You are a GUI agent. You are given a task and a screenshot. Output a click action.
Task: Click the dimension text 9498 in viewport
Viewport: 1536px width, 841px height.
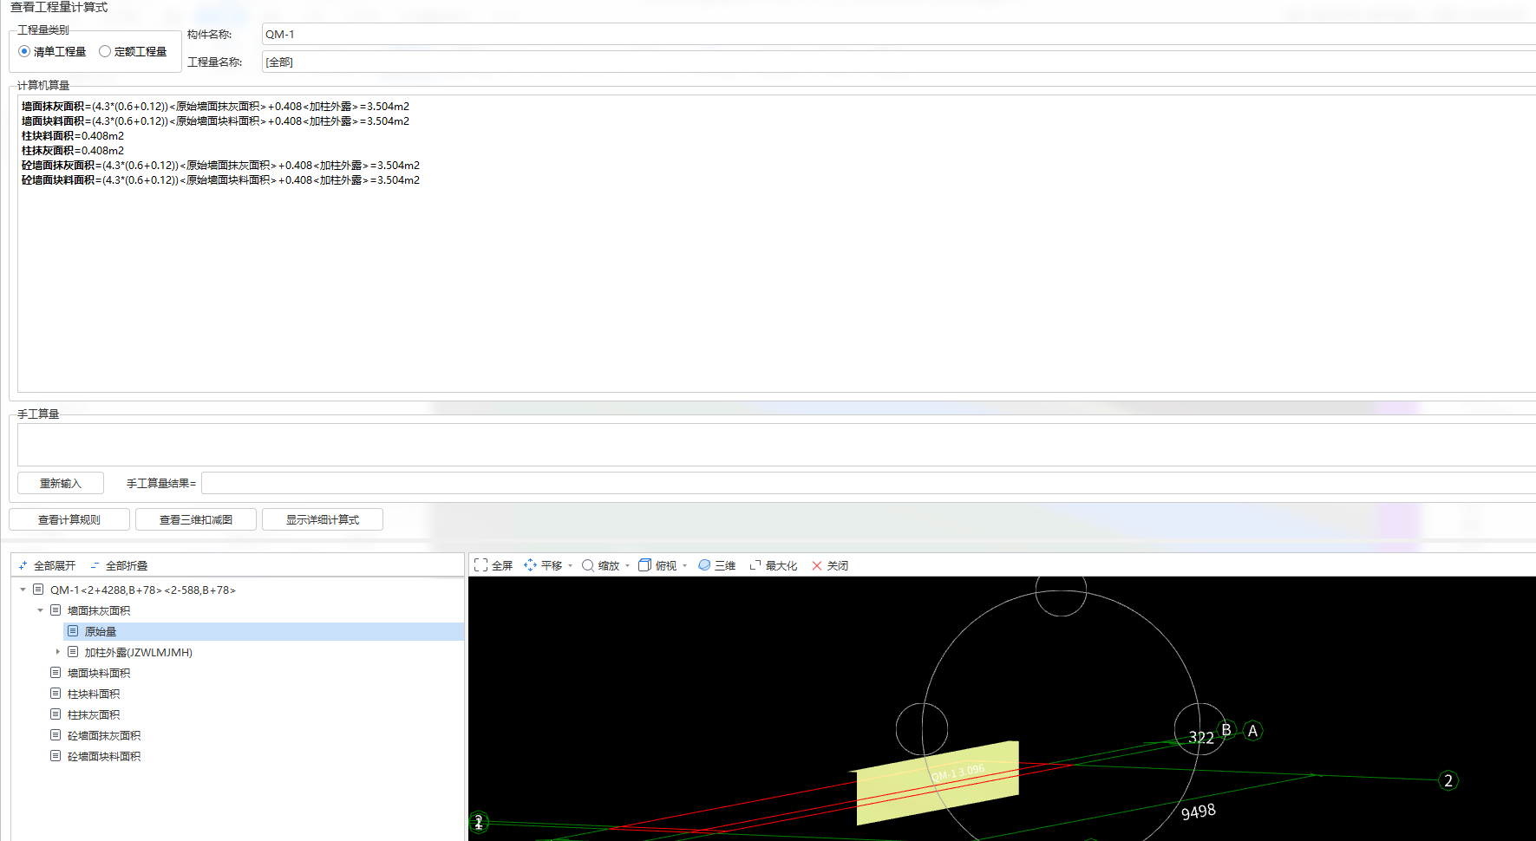click(x=1198, y=812)
